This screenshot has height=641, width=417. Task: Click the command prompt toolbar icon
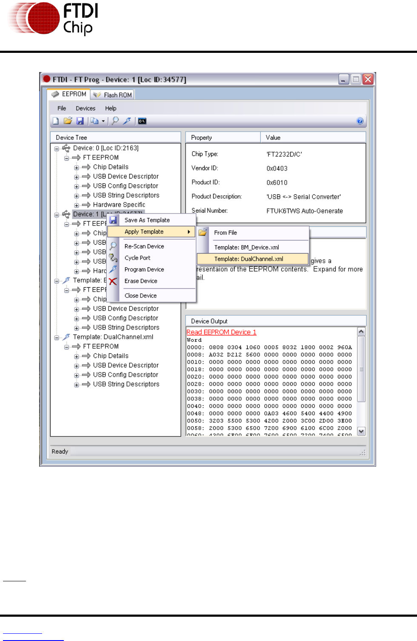tap(142, 121)
